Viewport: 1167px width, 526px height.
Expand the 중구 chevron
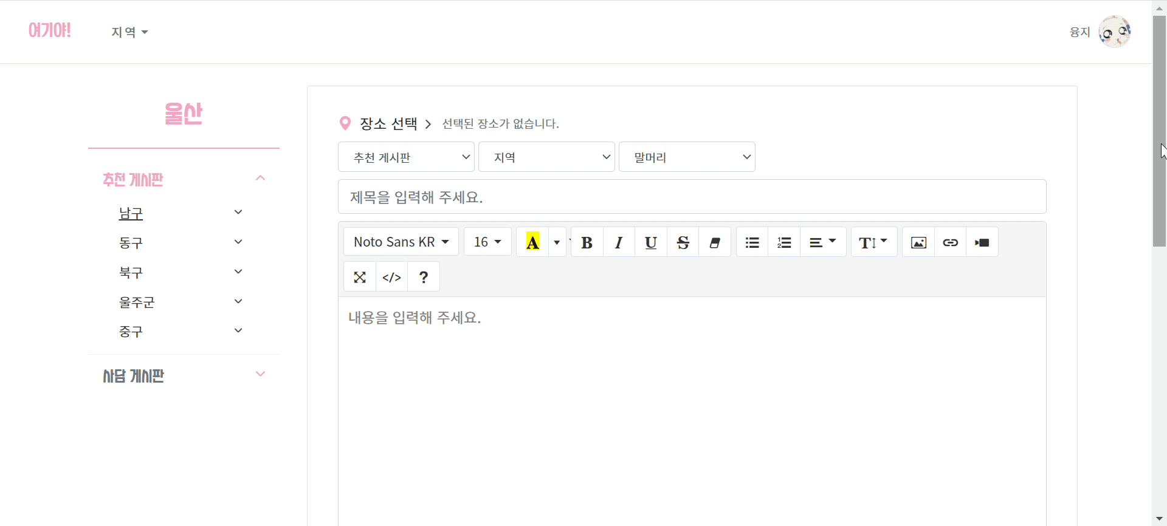click(x=238, y=330)
